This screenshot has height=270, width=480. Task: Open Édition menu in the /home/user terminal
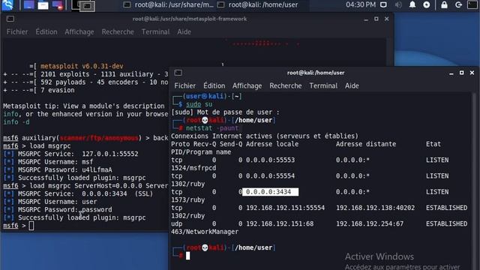click(x=214, y=85)
